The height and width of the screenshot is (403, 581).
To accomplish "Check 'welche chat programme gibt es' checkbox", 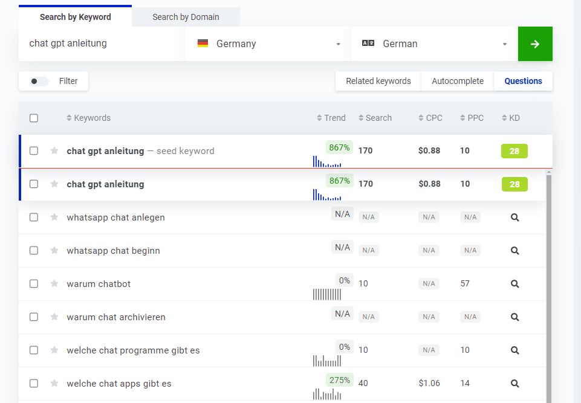I will 34,350.
